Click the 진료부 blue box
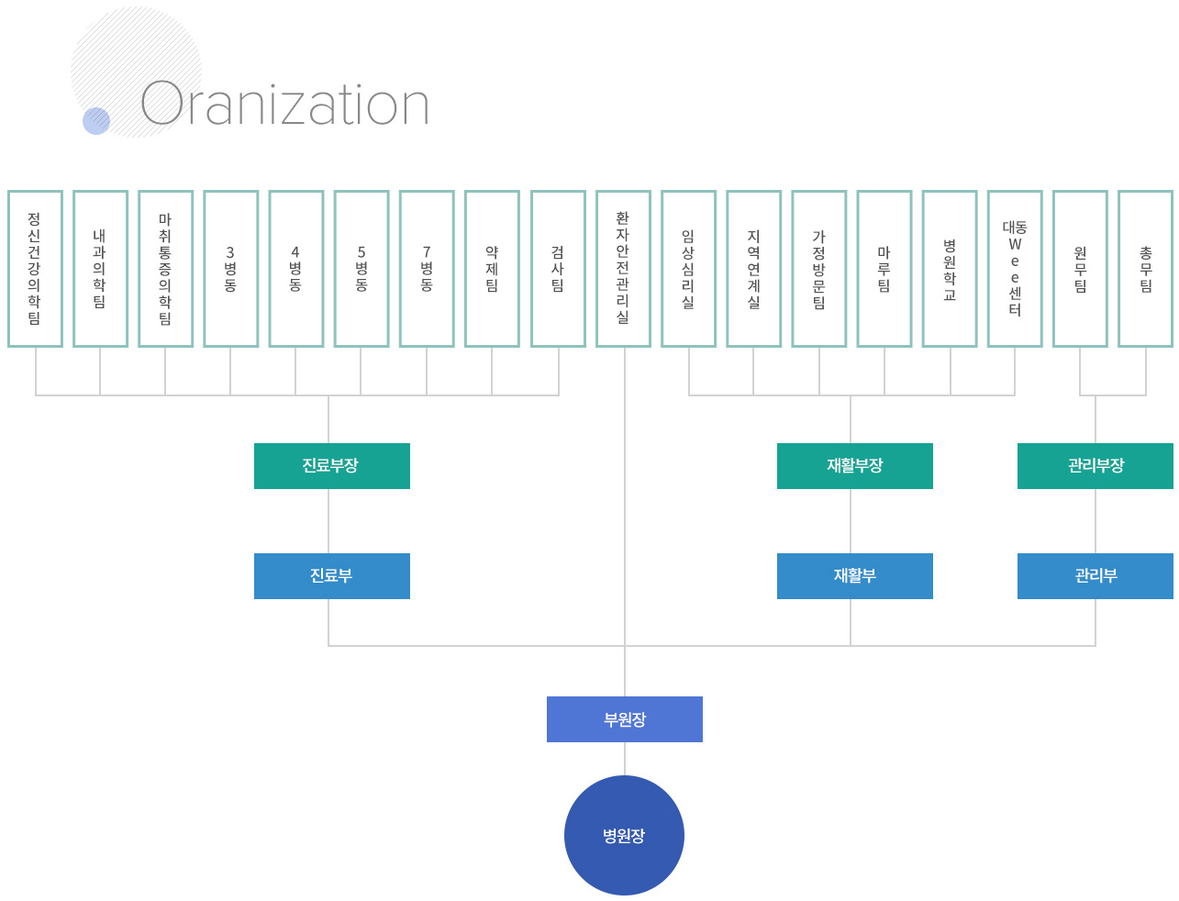The width and height of the screenshot is (1179, 901). (331, 576)
